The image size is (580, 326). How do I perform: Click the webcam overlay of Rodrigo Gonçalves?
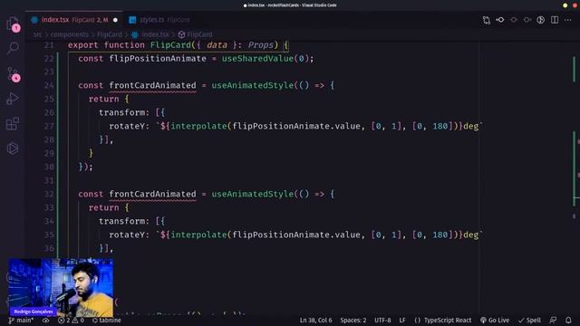tap(61, 288)
